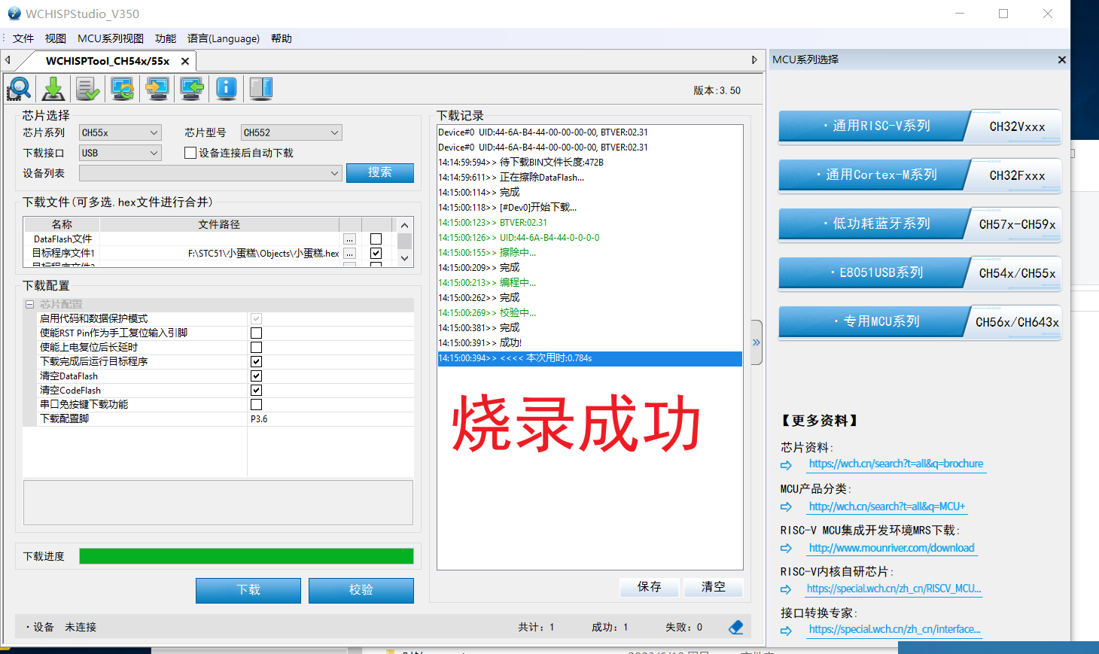
Task: Open the 语言(Language) menu
Action: (224, 38)
